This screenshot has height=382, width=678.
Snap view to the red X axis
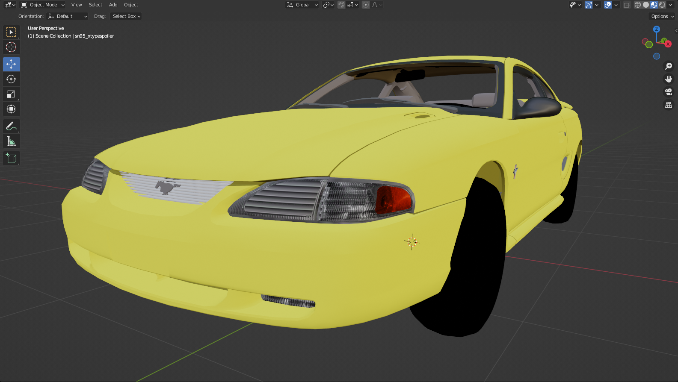tap(668, 44)
